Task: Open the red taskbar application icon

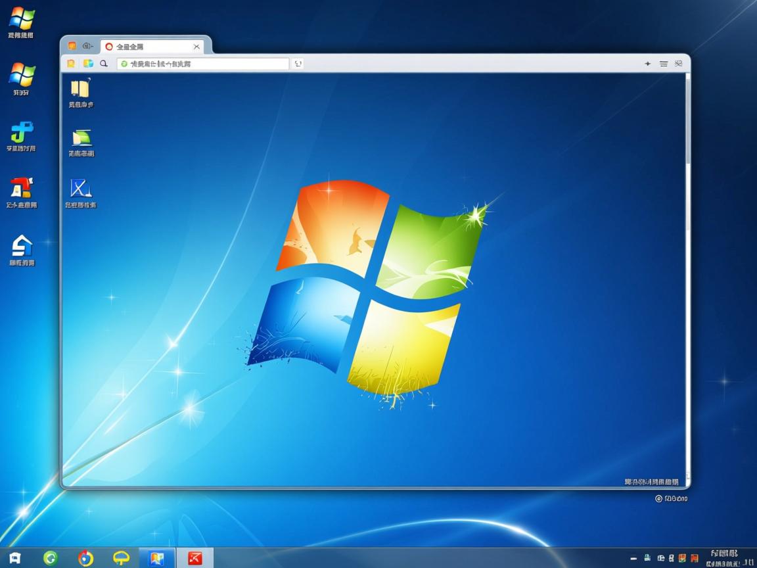Action: 195,558
